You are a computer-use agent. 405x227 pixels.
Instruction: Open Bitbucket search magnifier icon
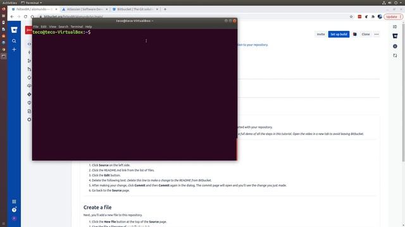(14, 41)
